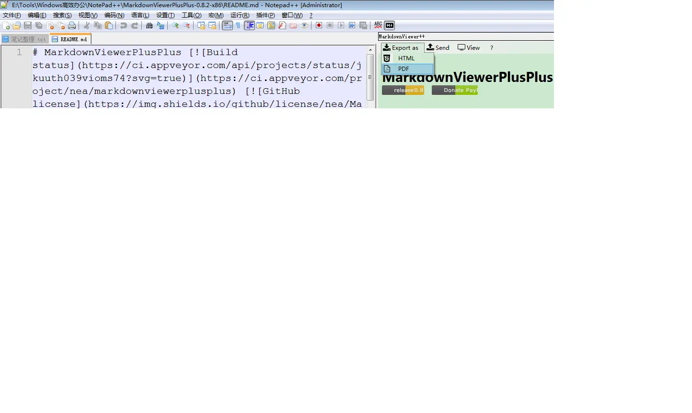Viewport: 692px width, 413px height.
Task: Click the Undo arrow icon
Action: [x=124, y=25]
